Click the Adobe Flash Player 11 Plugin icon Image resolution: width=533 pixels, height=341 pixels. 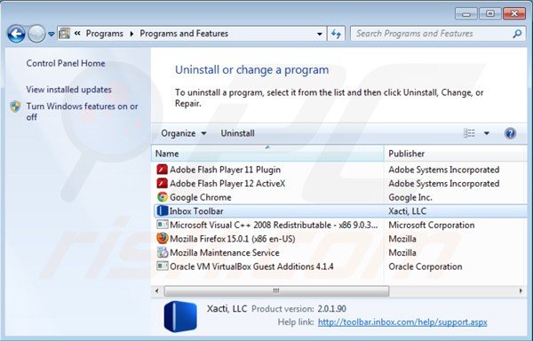tap(163, 169)
